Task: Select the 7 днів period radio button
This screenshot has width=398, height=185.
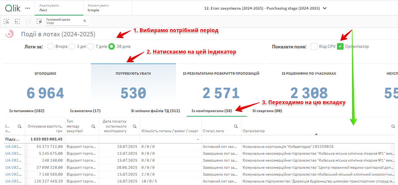Action: [x=91, y=46]
